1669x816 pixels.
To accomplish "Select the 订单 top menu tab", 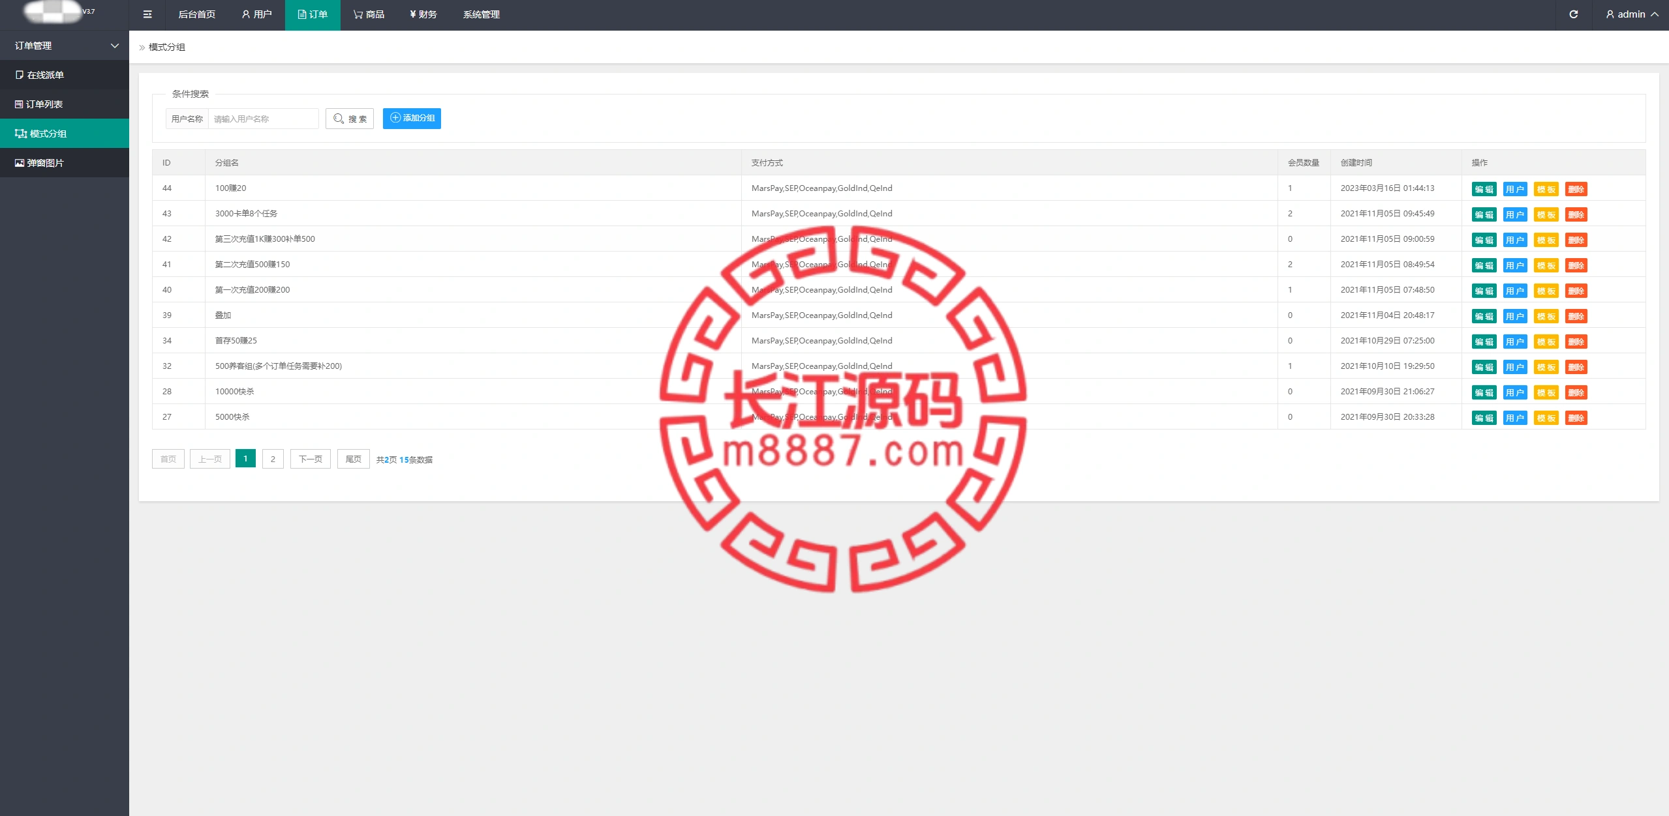I will (313, 14).
